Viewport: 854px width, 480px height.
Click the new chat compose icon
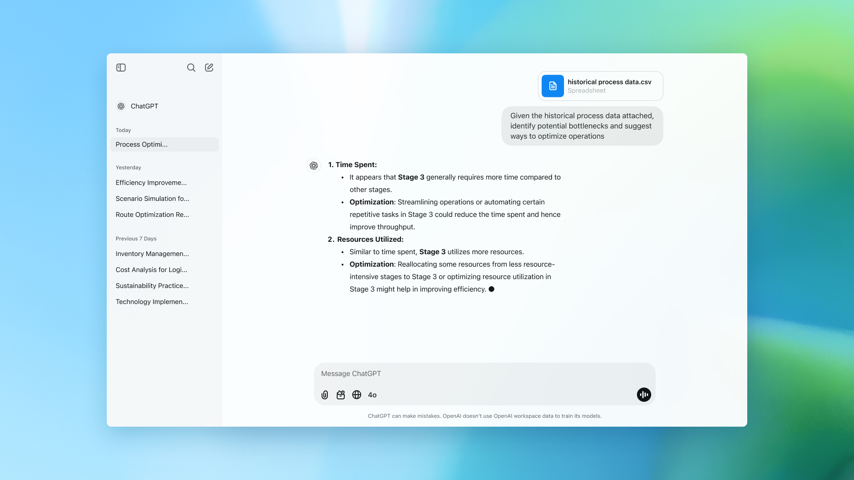coord(209,67)
